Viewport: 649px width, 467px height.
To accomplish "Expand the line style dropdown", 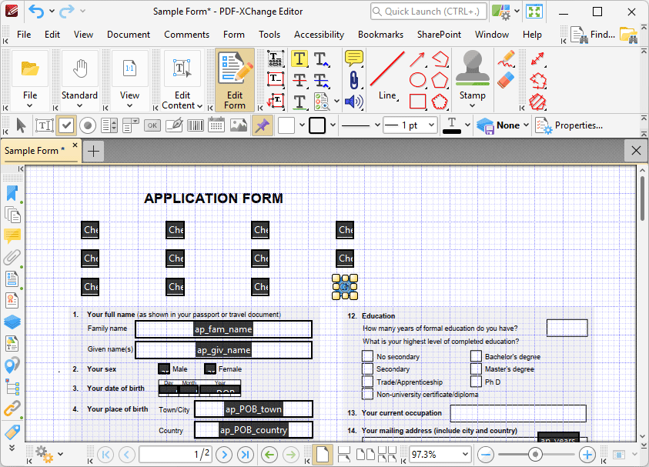I will pos(377,125).
